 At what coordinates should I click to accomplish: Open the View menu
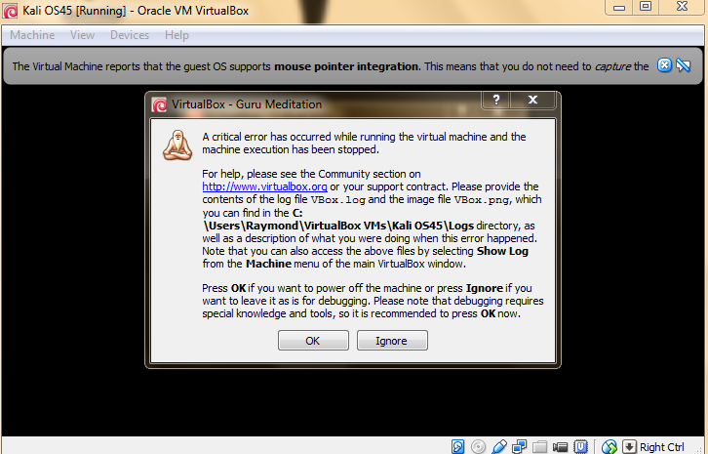82,35
